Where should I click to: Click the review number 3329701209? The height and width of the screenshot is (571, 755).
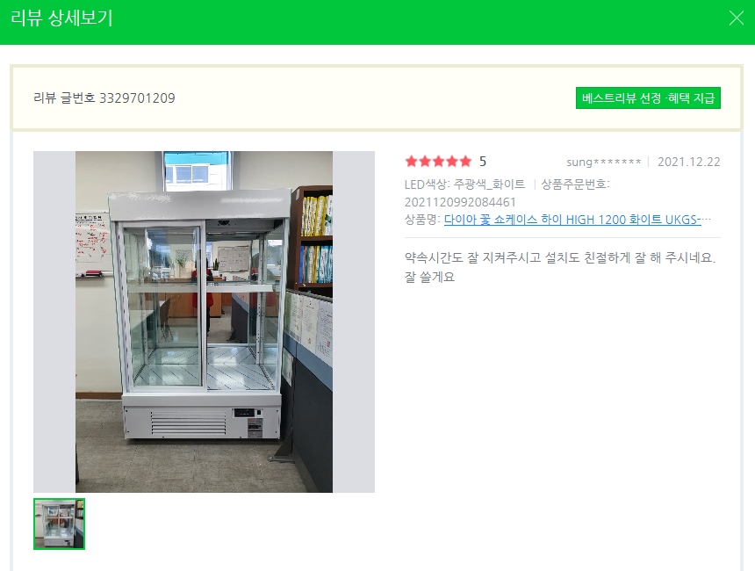click(137, 98)
